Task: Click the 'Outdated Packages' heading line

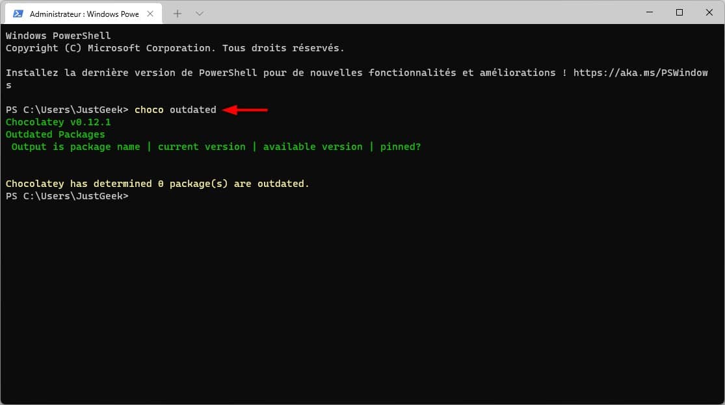Action: 55,135
